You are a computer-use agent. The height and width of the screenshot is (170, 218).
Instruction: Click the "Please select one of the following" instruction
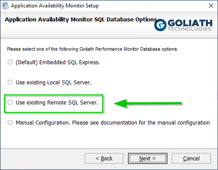tap(93, 49)
